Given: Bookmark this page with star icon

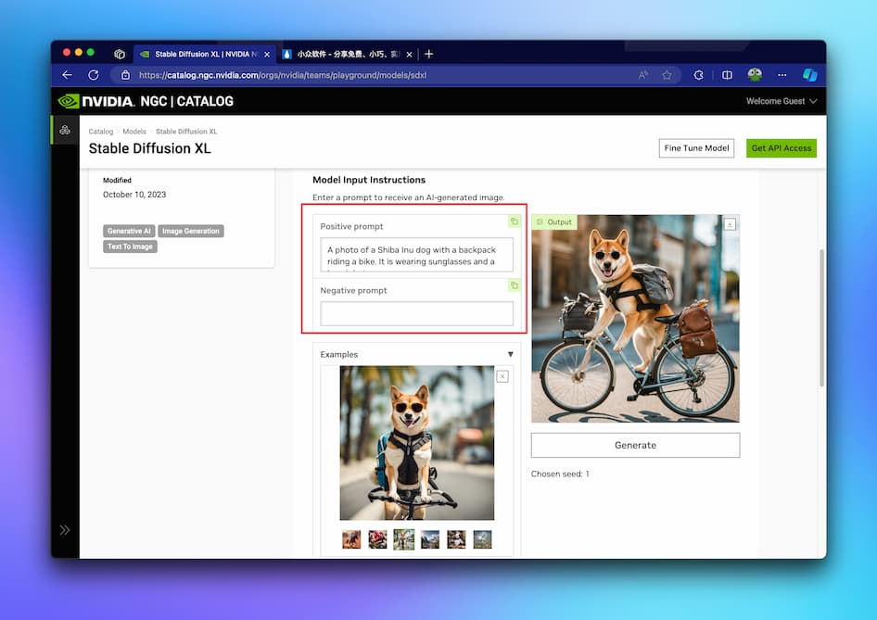Looking at the screenshot, I should tap(667, 75).
